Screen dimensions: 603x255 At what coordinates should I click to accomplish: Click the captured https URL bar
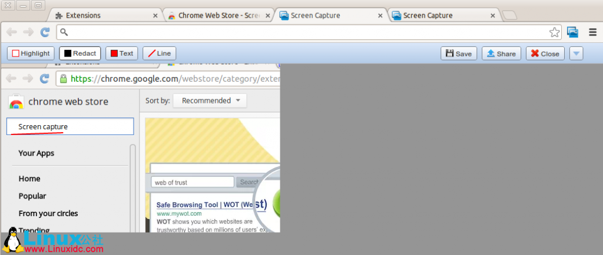(x=168, y=79)
